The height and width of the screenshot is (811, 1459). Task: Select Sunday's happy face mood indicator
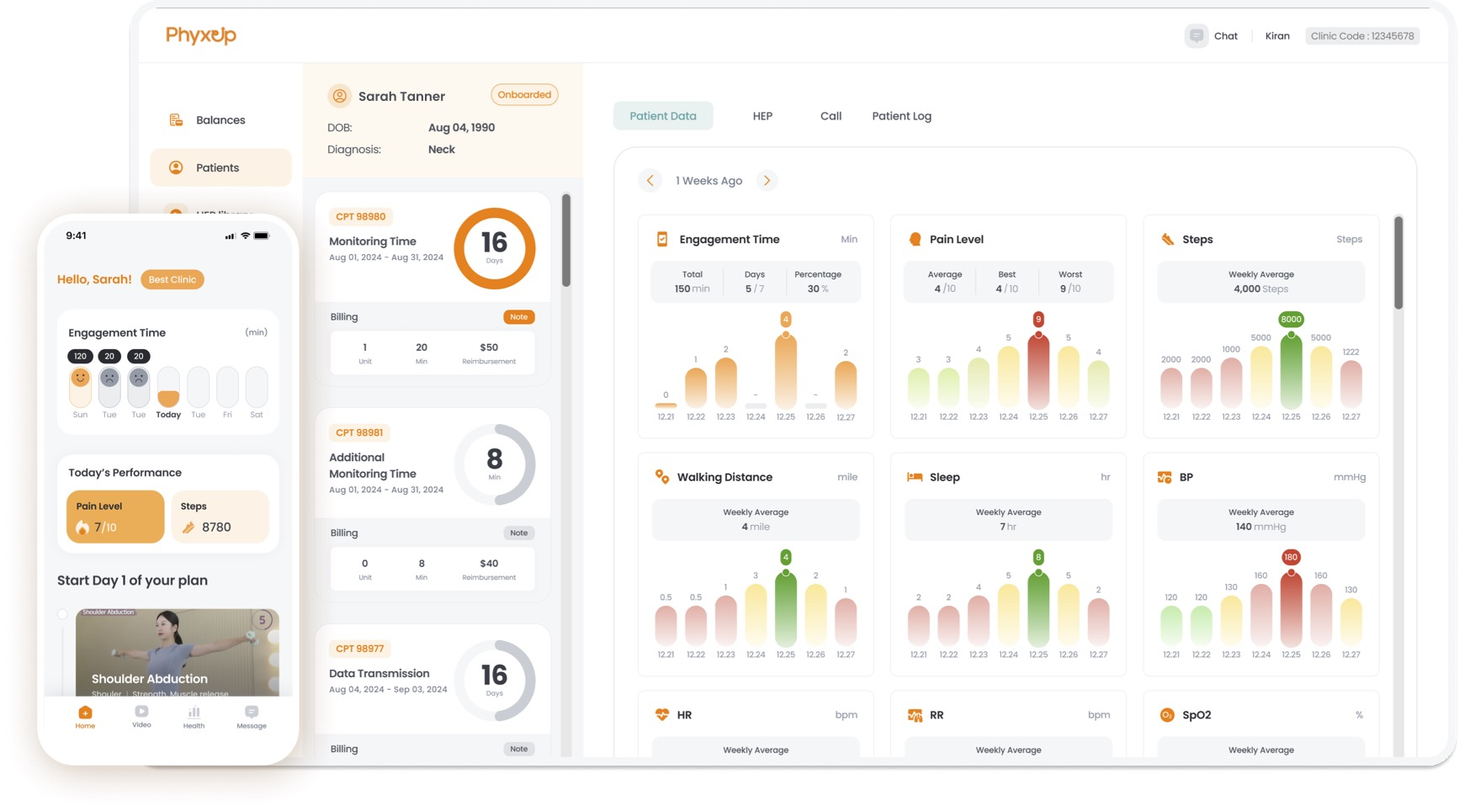tap(80, 378)
